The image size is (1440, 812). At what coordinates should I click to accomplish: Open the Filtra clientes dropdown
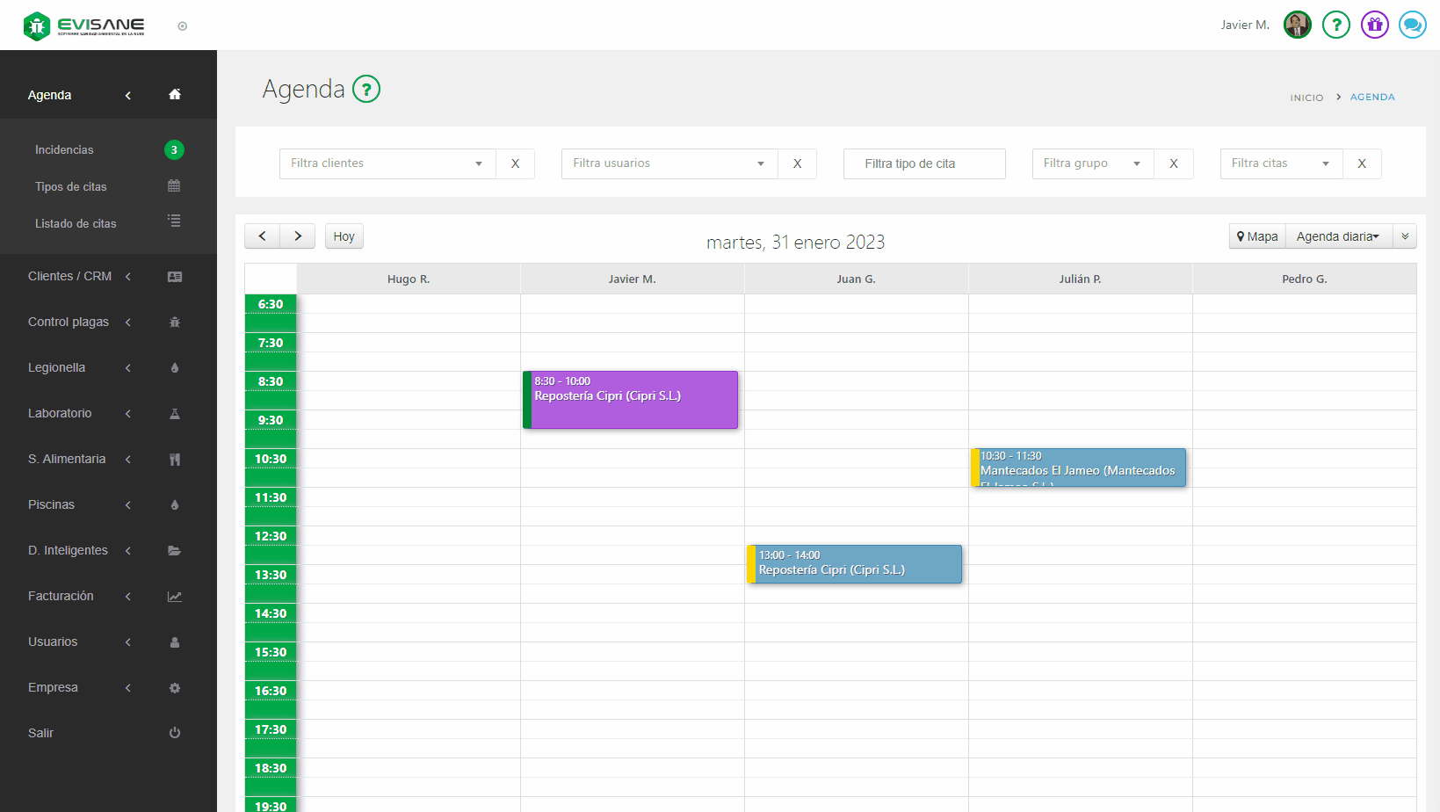(x=387, y=163)
